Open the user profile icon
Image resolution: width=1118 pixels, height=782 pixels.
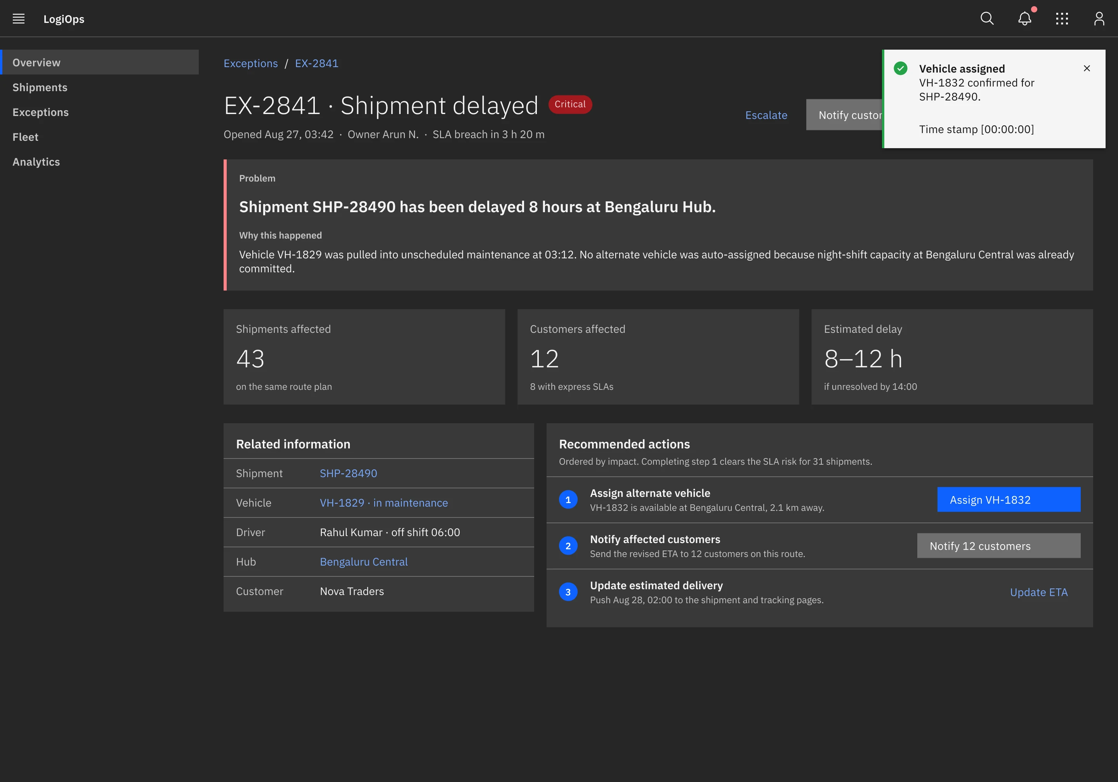click(1099, 19)
